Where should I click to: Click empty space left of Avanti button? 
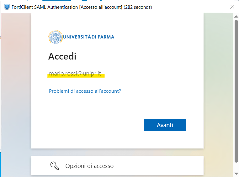coord(94,125)
